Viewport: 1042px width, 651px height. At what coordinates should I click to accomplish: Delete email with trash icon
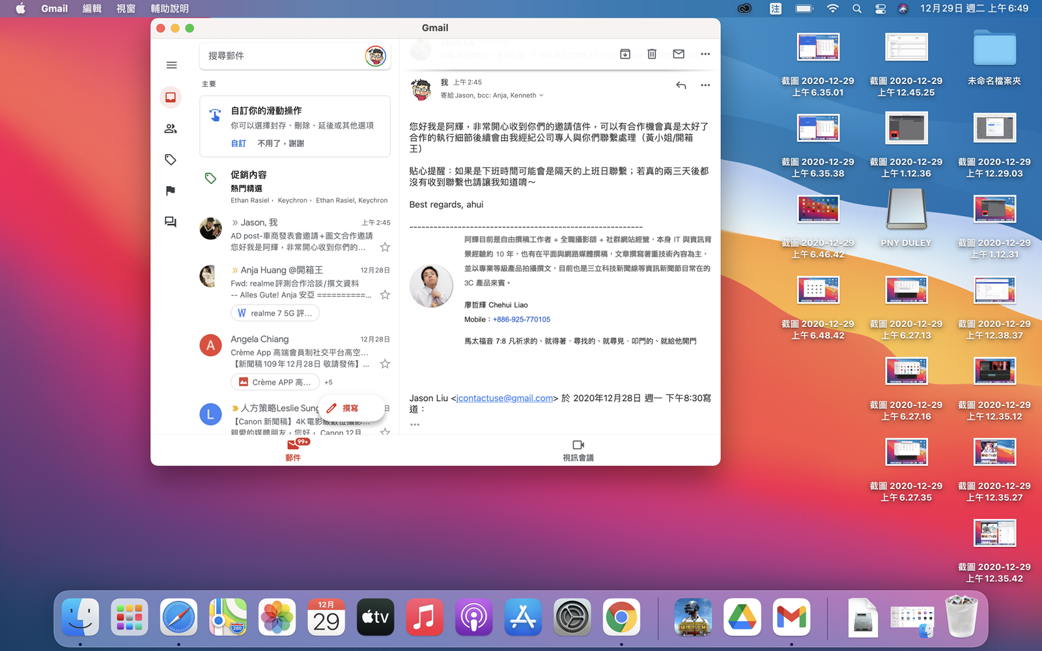652,54
